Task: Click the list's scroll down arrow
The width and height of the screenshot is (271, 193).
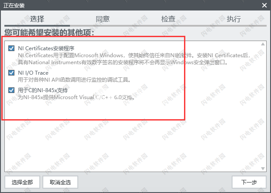Action: (263, 169)
